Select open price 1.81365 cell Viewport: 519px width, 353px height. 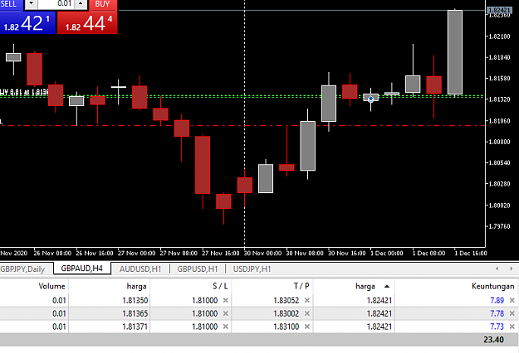point(135,313)
